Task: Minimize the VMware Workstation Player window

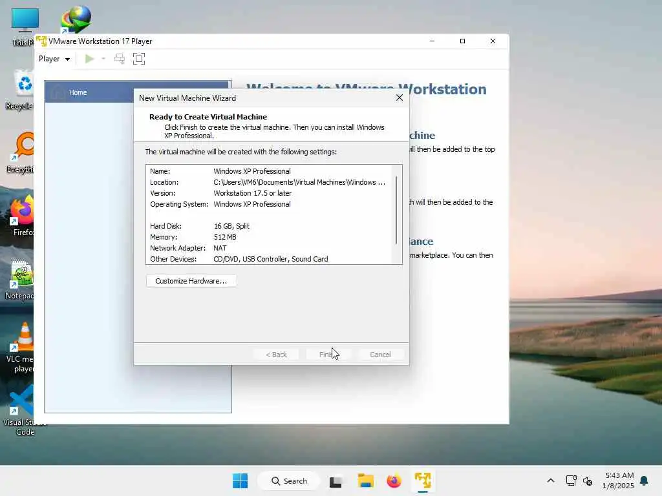Action: tap(432, 41)
